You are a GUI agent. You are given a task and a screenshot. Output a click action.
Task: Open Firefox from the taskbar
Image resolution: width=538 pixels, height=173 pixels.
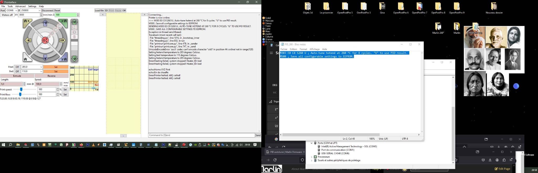81,145
